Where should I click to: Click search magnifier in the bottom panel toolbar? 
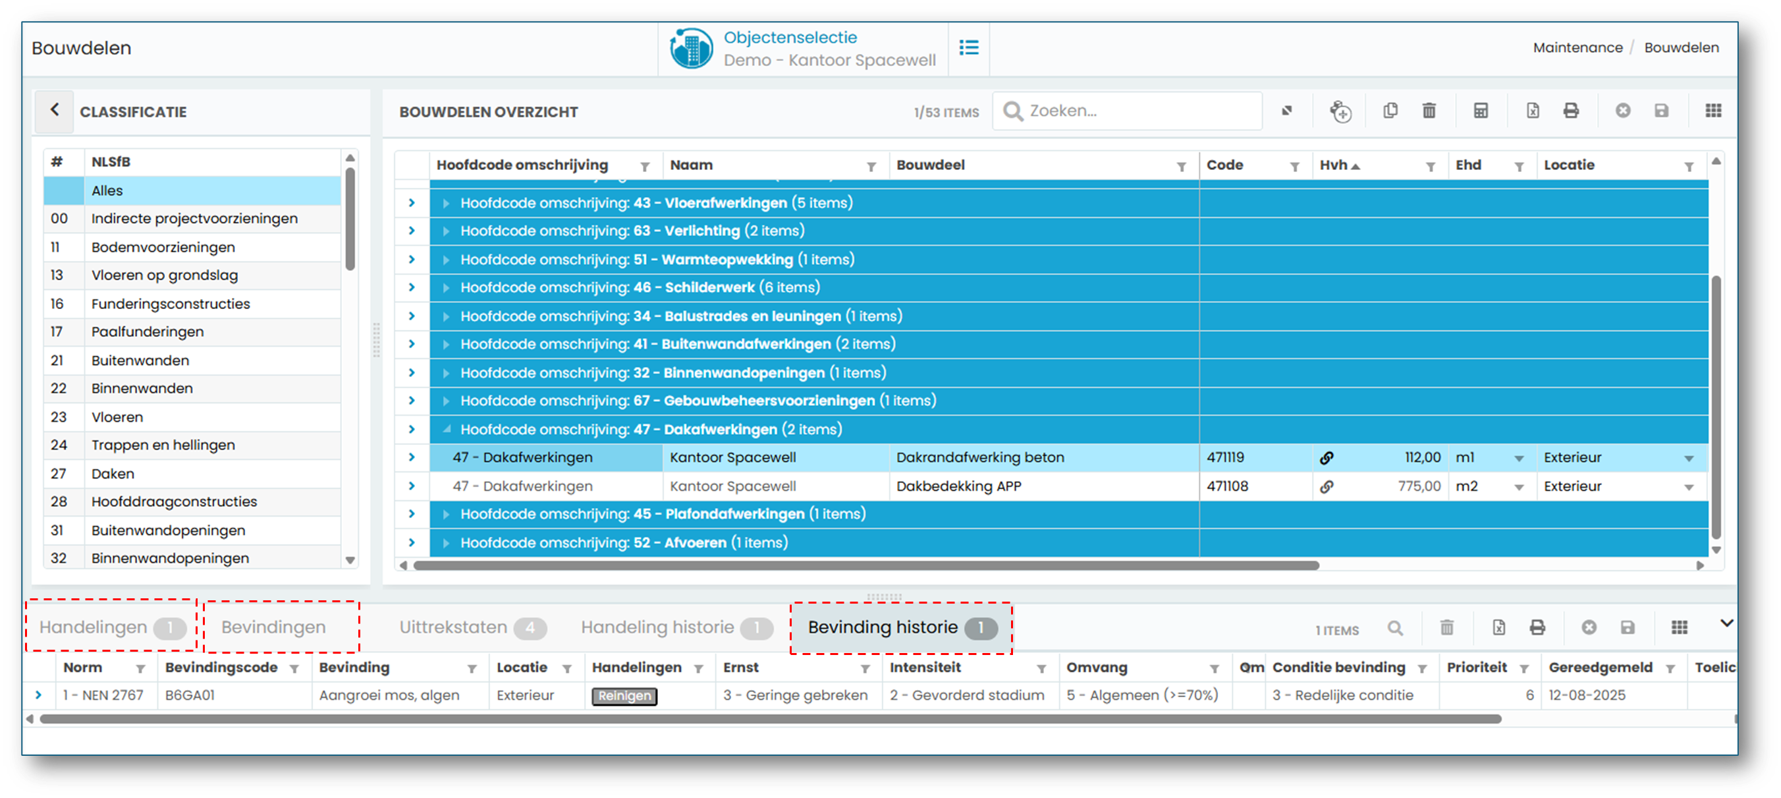(1395, 628)
